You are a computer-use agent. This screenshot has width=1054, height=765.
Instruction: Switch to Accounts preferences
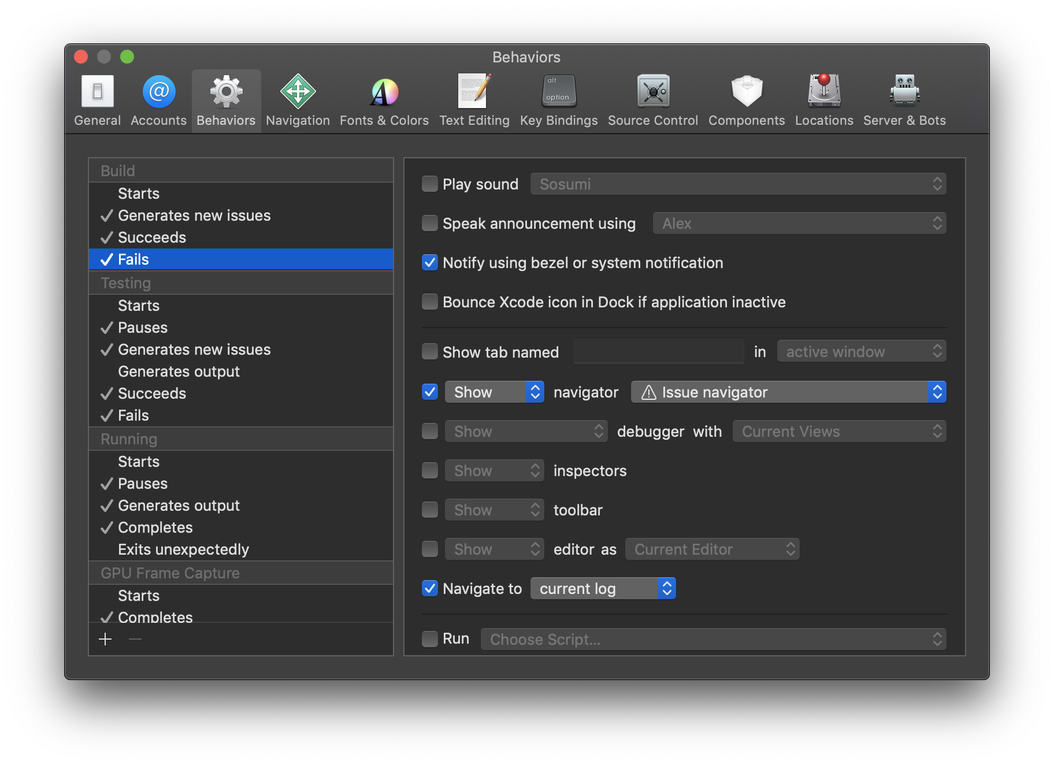(158, 99)
